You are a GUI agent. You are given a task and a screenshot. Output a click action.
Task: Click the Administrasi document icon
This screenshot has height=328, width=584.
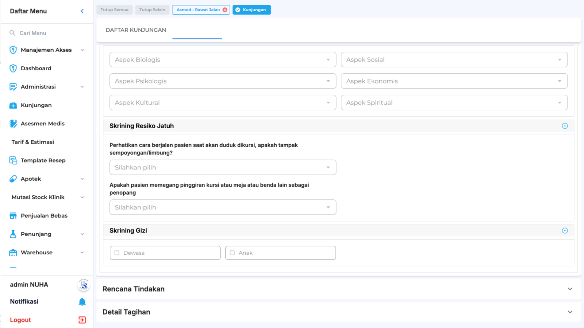(13, 87)
